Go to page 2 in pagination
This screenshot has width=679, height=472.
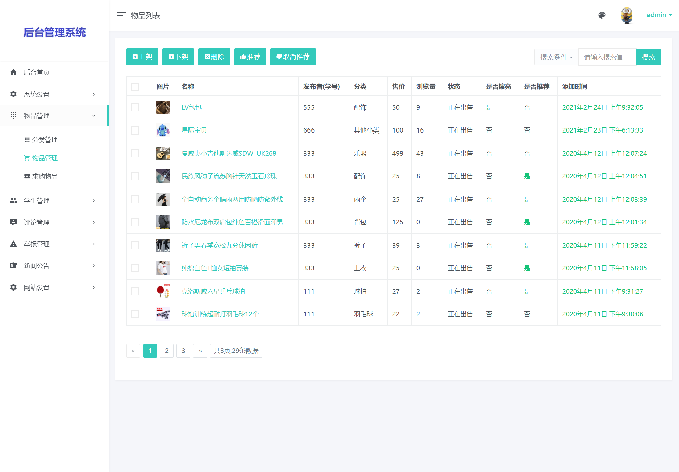click(167, 351)
